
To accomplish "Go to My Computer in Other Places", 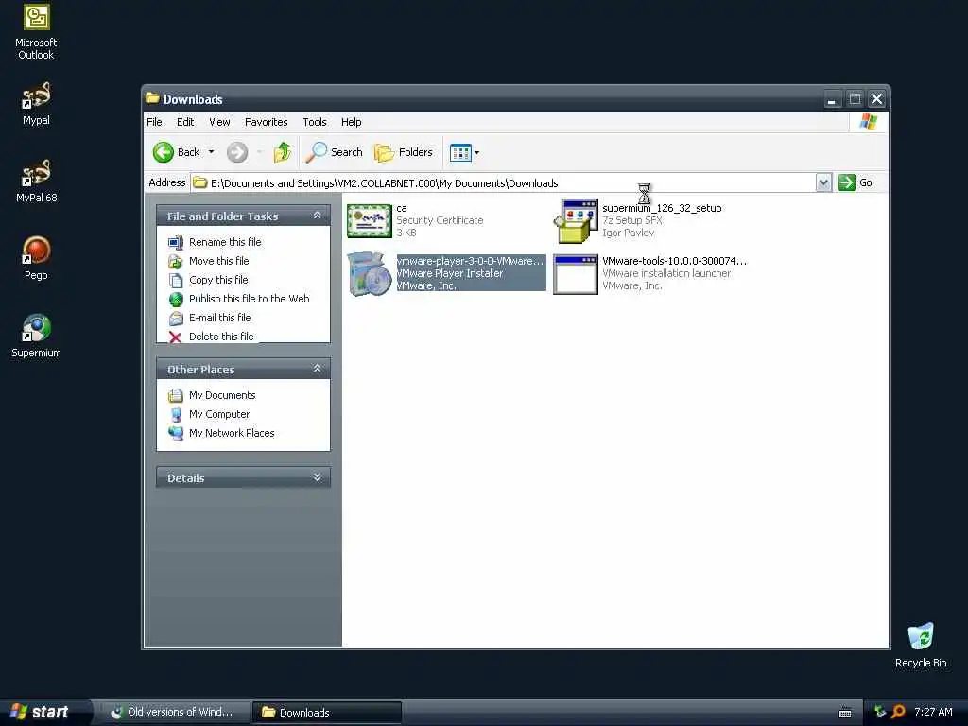I will (x=219, y=414).
